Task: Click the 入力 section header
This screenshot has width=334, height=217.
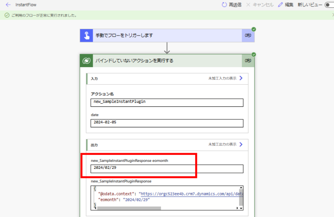Action: [x=167, y=79]
